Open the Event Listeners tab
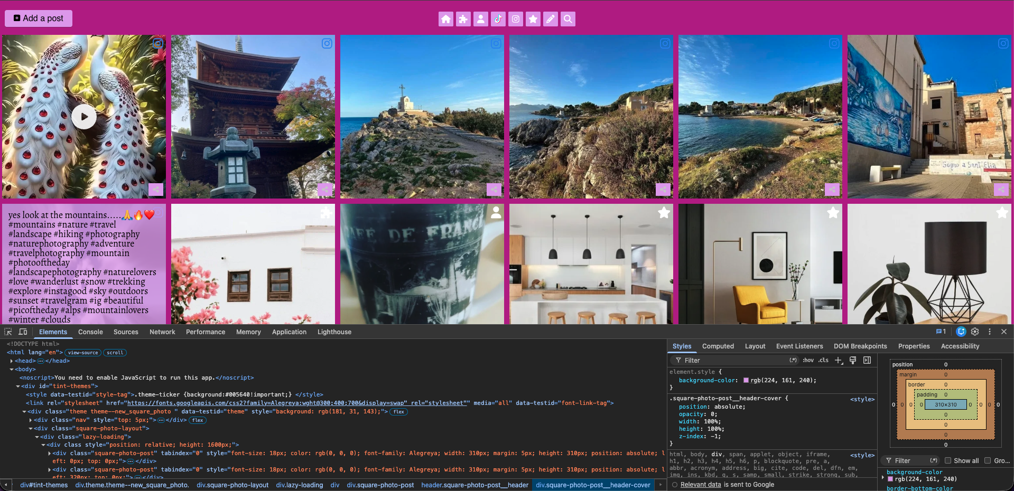Image resolution: width=1014 pixels, height=491 pixels. pos(799,346)
